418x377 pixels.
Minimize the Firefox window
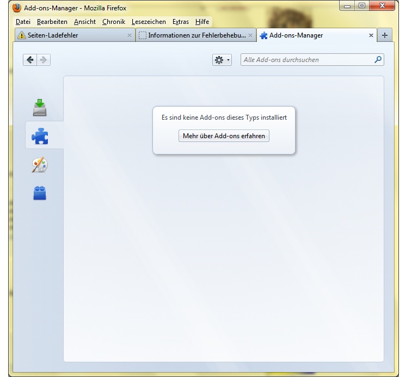tap(347, 5)
